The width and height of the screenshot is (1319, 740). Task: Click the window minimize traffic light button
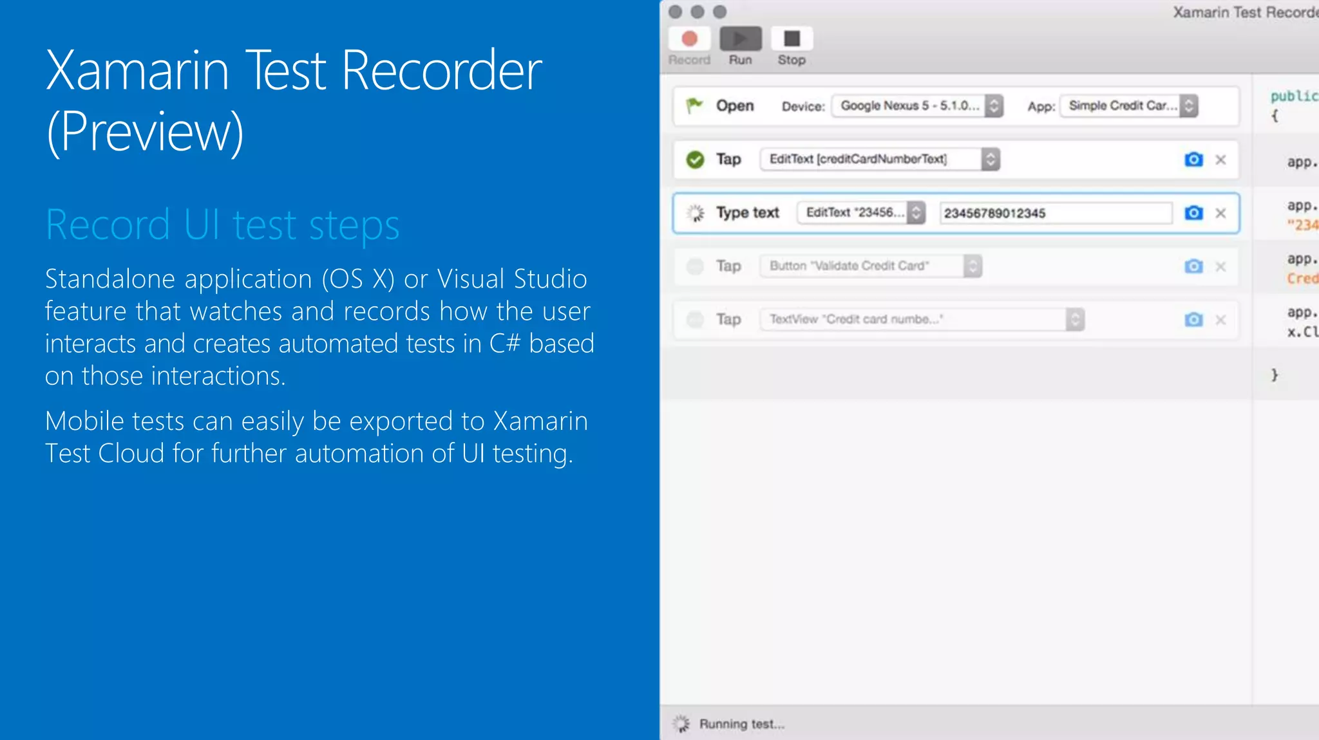tap(697, 12)
